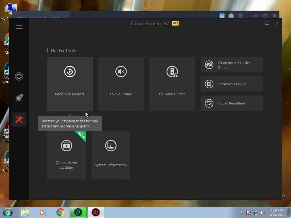Click the Driver Booster taskbar button
The height and width of the screenshot is (218, 291).
[96, 212]
